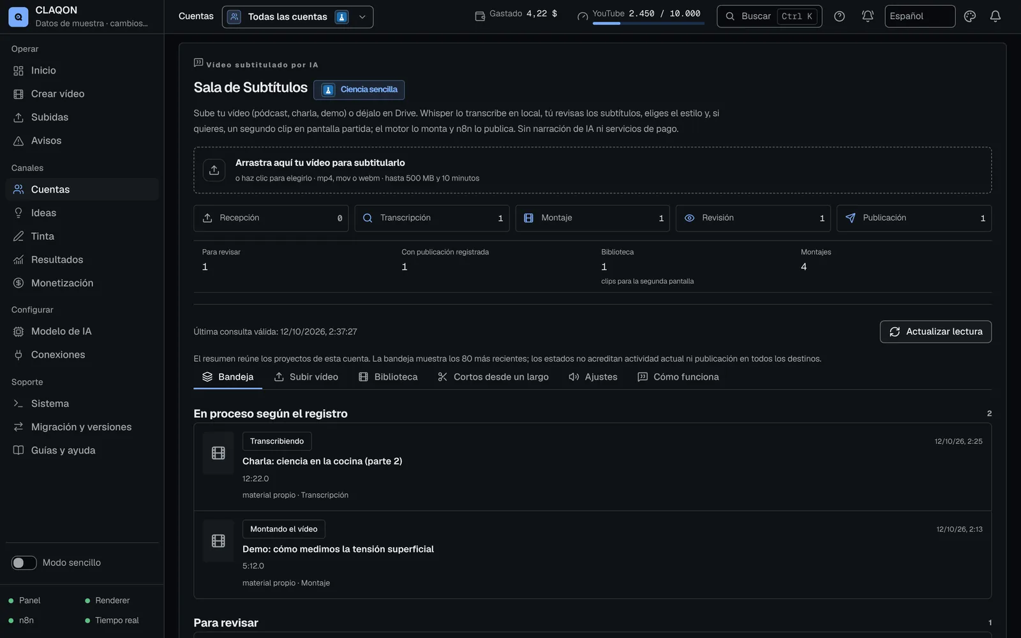Click the Actualizar lectura button
Screen dimensions: 1021x638
[x=935, y=332]
